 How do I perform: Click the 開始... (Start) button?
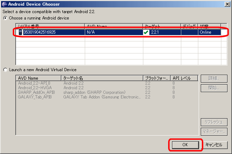(x=214, y=88)
